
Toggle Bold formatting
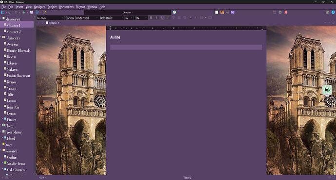click(151, 18)
